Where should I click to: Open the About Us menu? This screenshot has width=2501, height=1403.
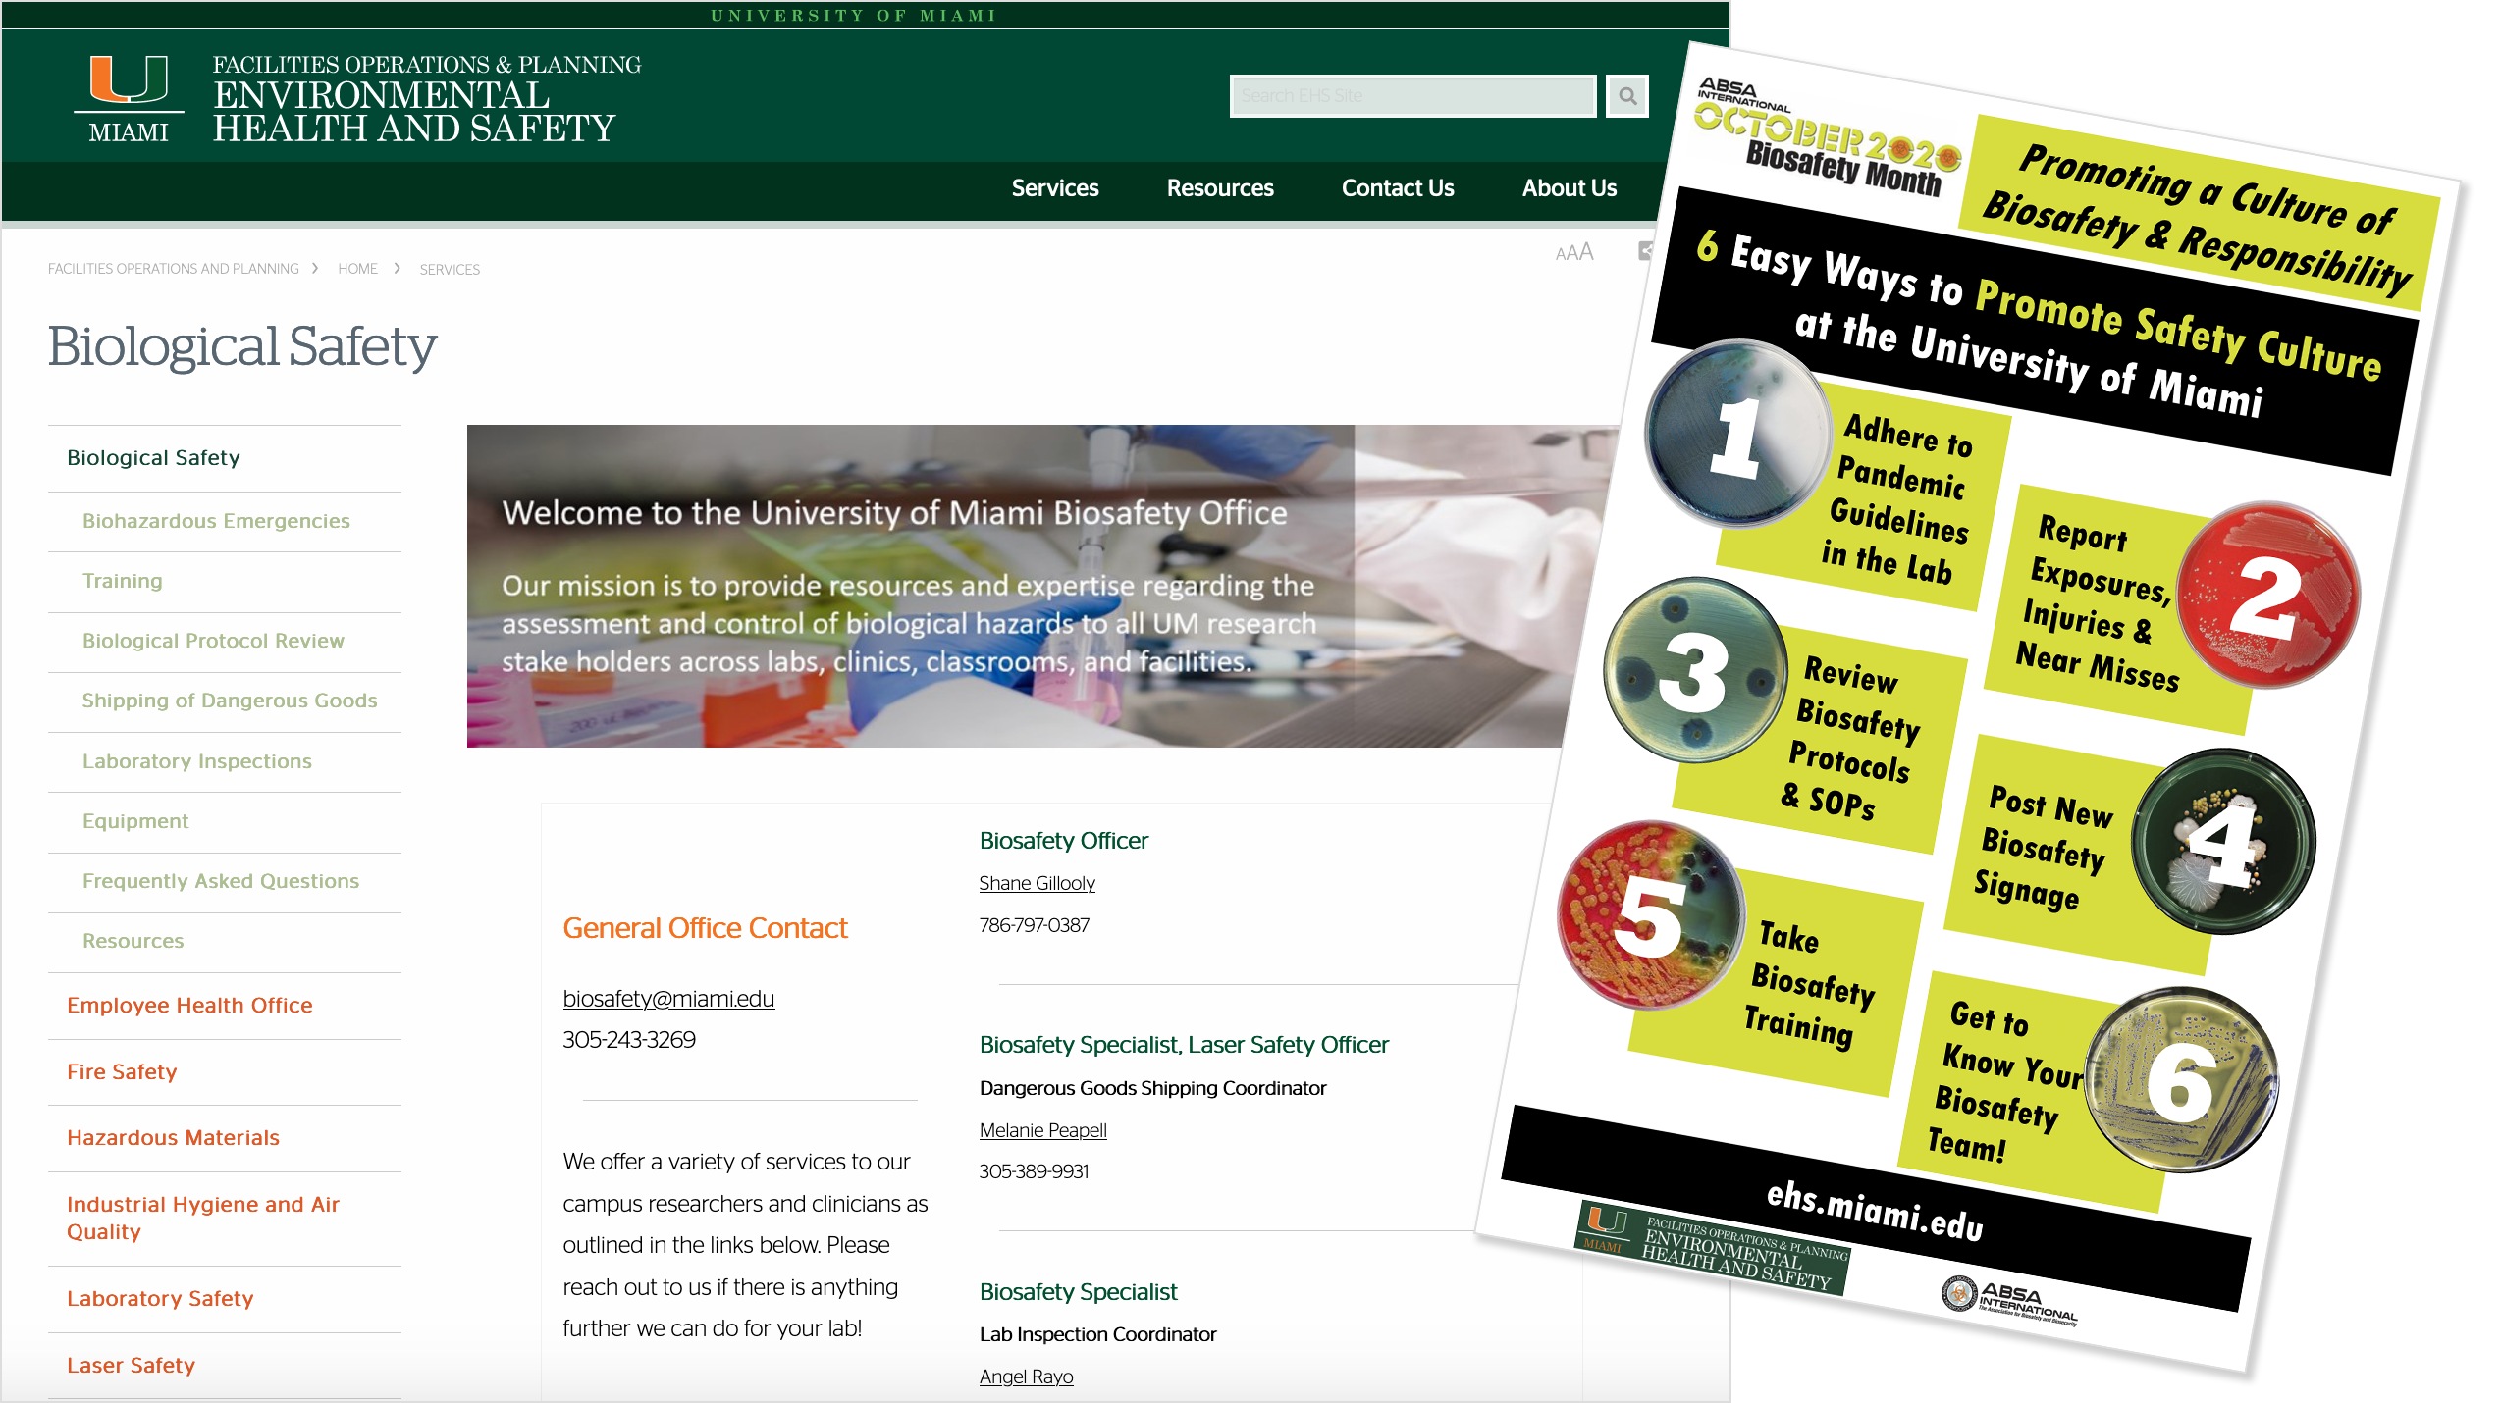(1570, 188)
